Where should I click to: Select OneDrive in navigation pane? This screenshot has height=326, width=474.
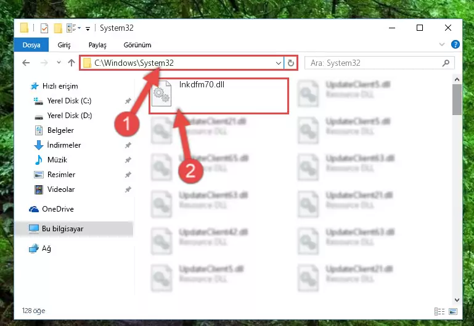click(58, 209)
